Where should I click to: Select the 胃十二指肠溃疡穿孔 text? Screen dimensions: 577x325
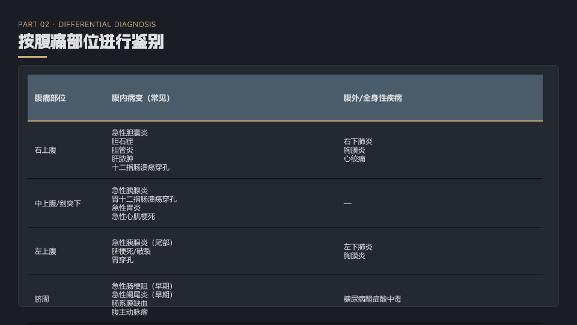144,199
